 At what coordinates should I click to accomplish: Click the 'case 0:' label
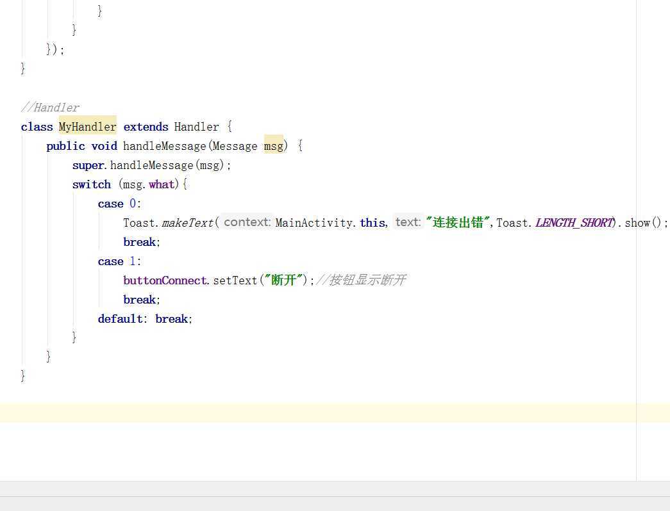tap(119, 204)
